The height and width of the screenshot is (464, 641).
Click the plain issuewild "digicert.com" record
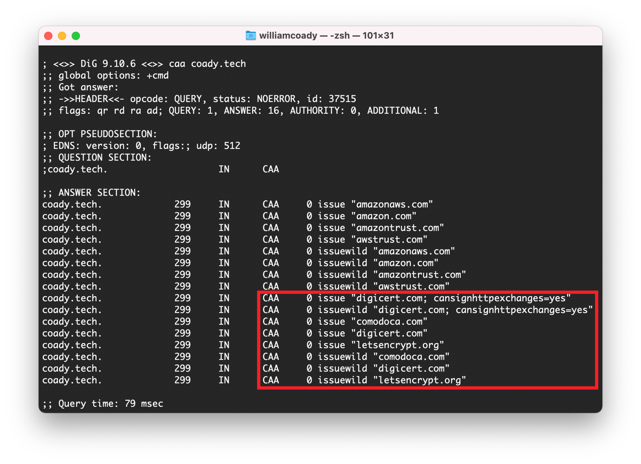(246, 369)
